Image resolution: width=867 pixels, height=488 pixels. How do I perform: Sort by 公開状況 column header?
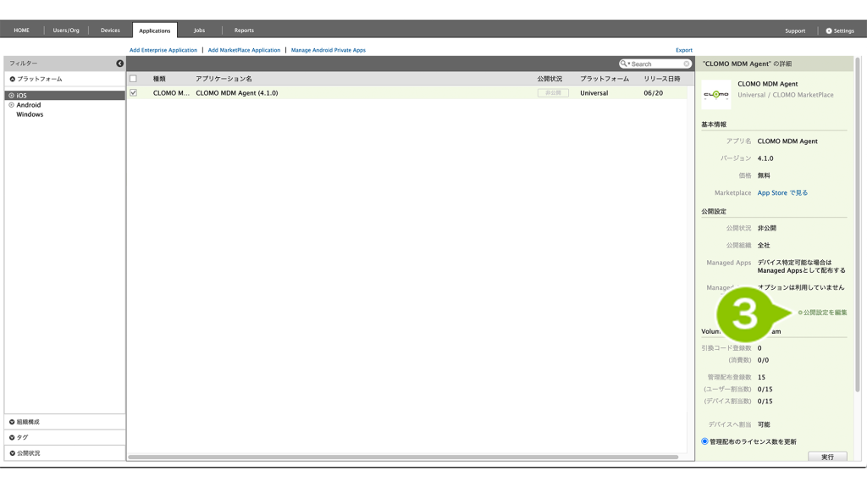click(549, 79)
